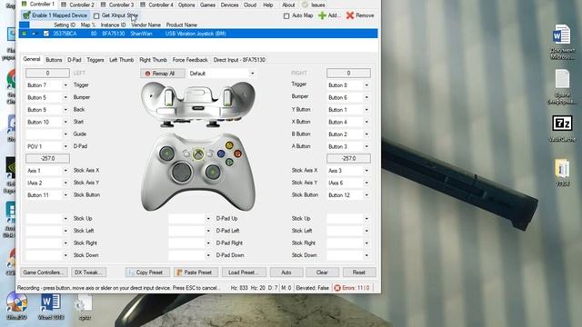This screenshot has width=582, height=327.
Task: Switch to the Left Thumb sub-tab
Action: coord(121,60)
